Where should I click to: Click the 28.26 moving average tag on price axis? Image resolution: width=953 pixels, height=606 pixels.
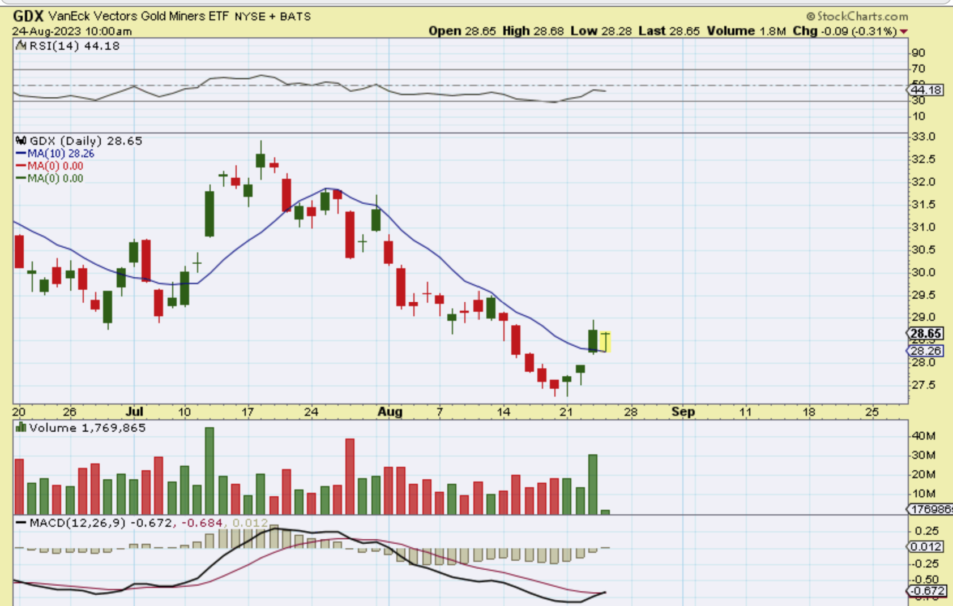(926, 351)
